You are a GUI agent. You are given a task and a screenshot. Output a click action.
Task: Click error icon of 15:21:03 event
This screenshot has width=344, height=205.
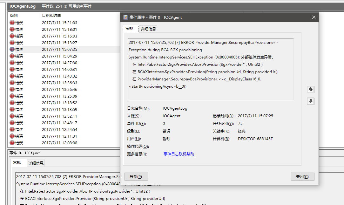click(12, 23)
